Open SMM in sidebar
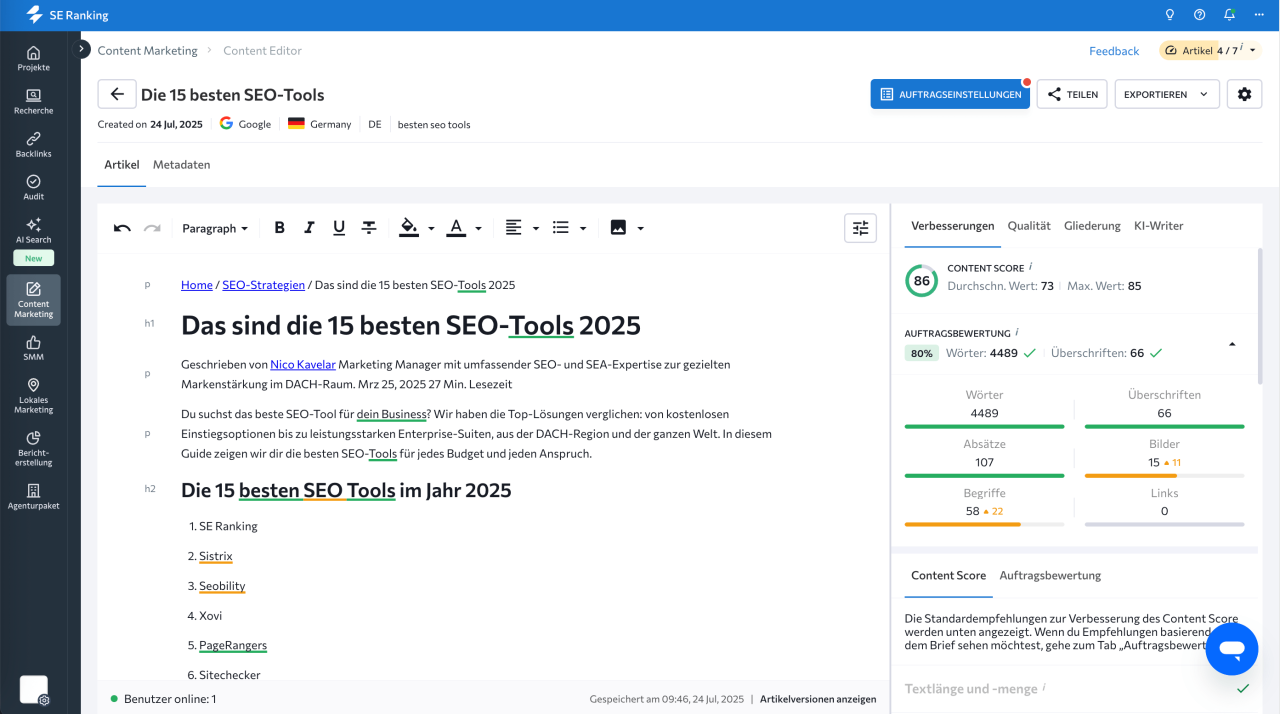The image size is (1280, 714). coord(33,348)
